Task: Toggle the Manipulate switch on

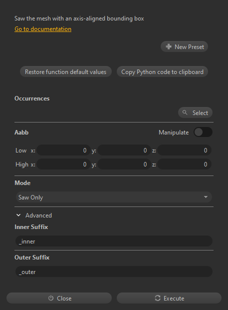Action: (203, 132)
